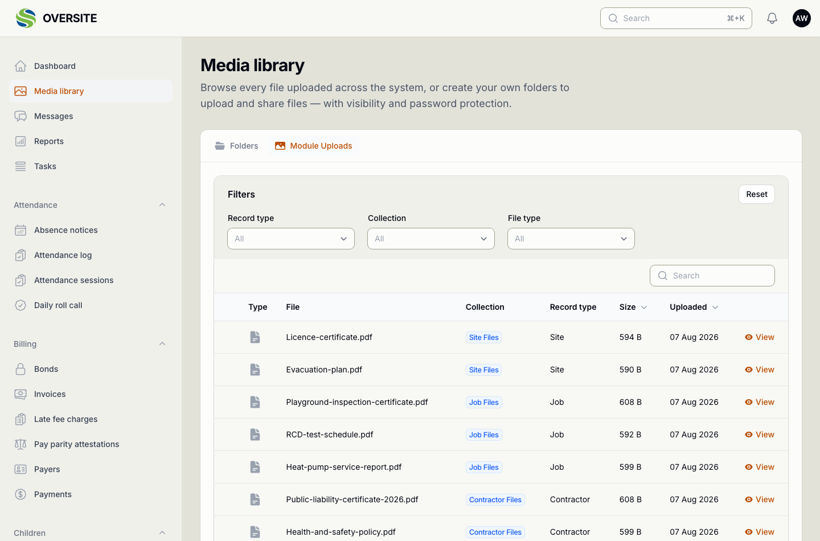Collapse the Billing sidebar section

[x=162, y=344]
